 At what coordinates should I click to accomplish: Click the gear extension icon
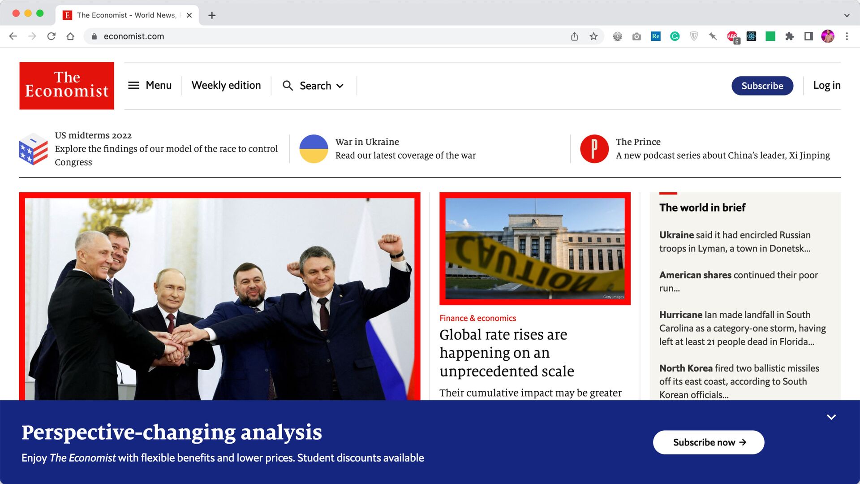618,36
